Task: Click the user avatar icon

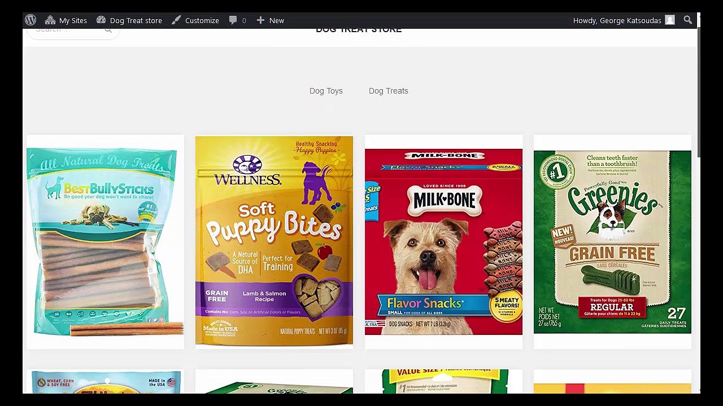Action: [670, 20]
